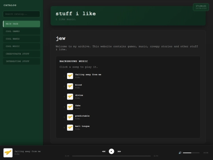Click the clock widget showing 17:24:21
The width and height of the screenshot is (213, 160).
[201, 7]
